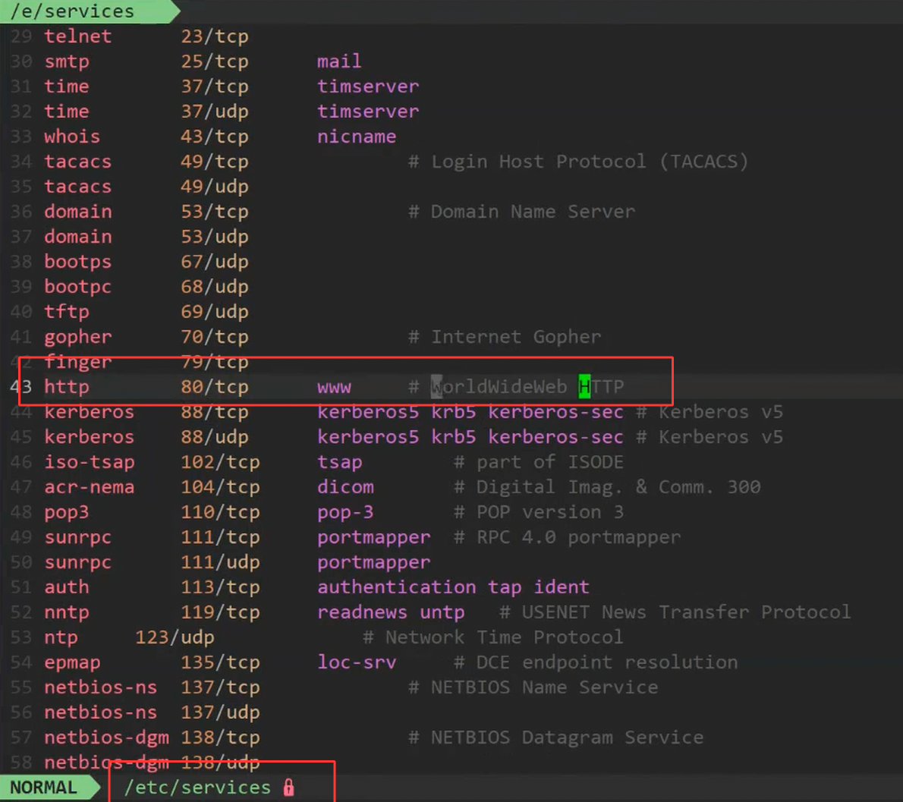
Task: Click 'smtp' service name
Action: point(67,61)
